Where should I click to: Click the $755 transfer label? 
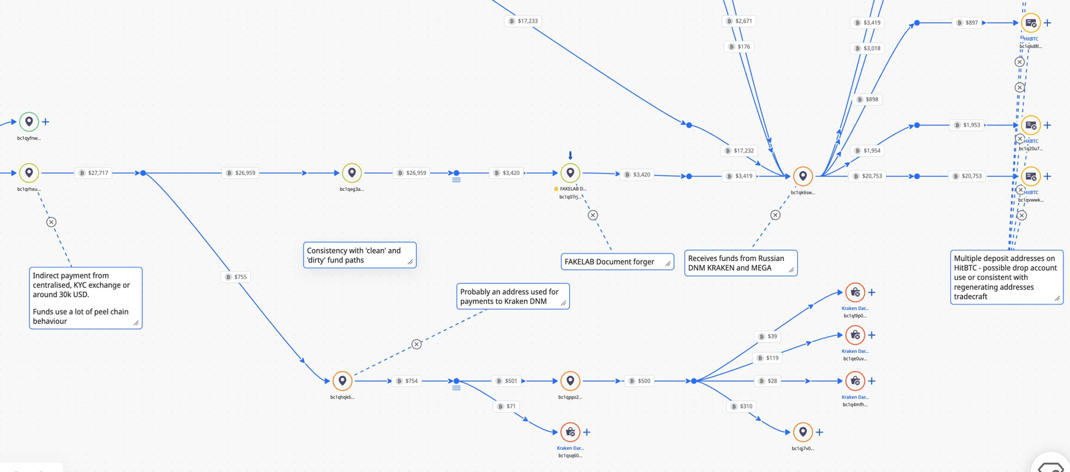coord(236,276)
